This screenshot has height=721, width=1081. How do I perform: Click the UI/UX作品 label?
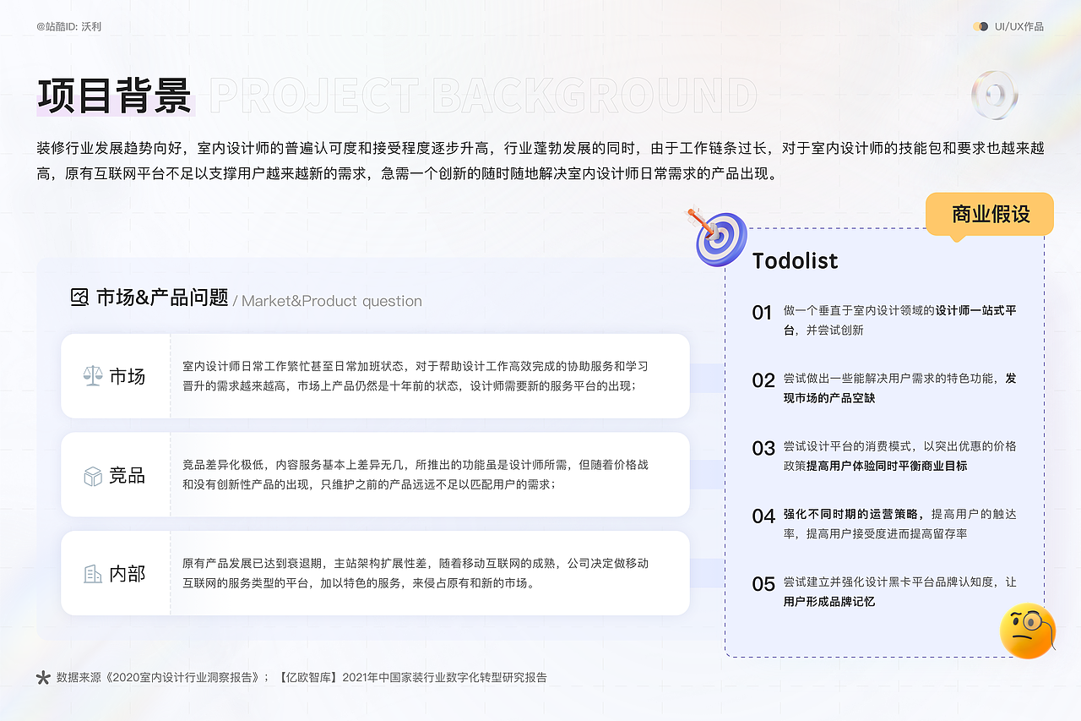coord(1019,26)
